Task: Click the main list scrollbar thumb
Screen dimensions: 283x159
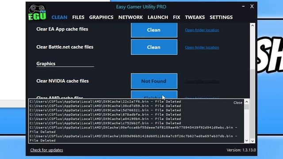Action: coord(252,104)
